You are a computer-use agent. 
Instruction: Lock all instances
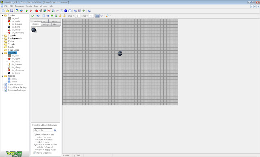[x=61, y=16]
